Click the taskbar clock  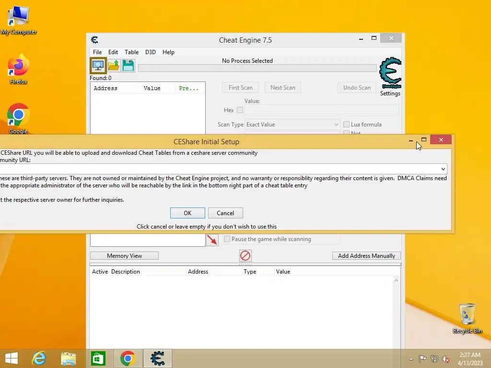470,358
